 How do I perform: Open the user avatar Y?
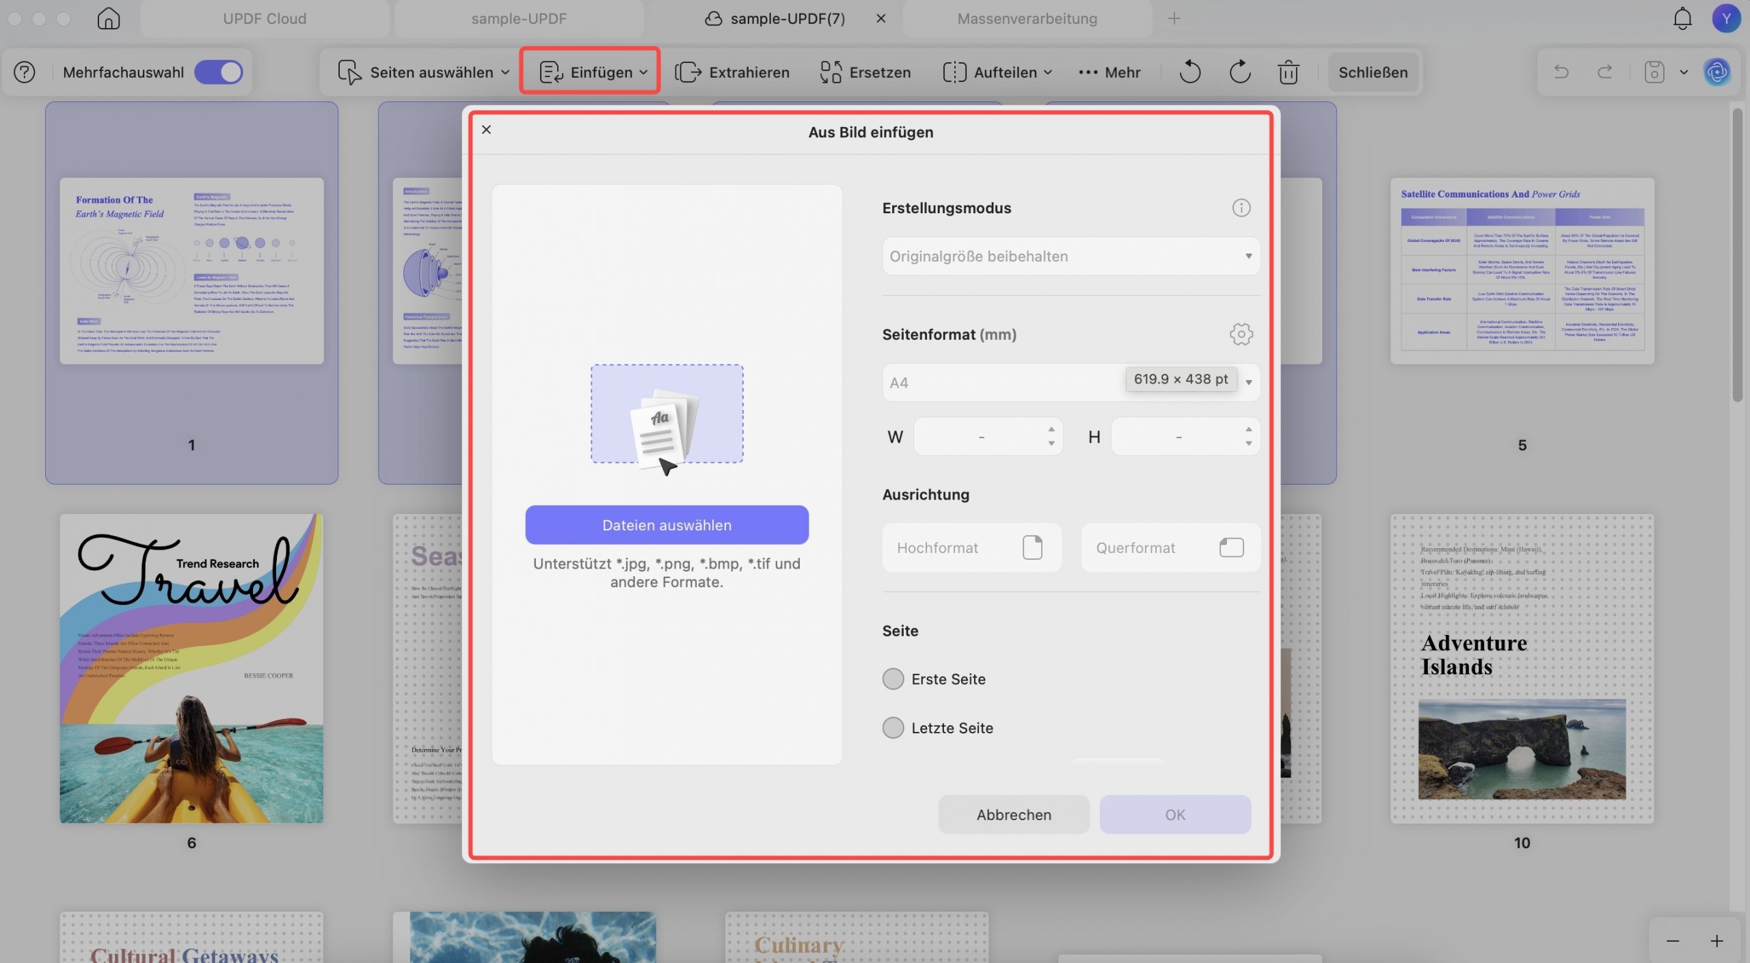1726,18
